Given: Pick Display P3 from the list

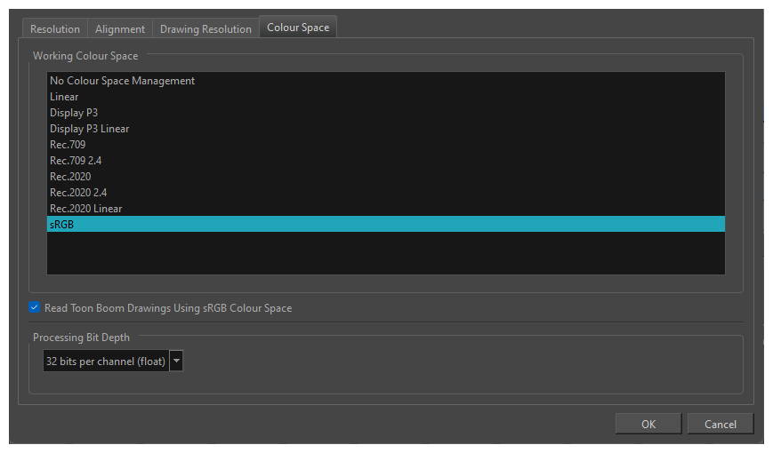Looking at the screenshot, I should (x=74, y=113).
